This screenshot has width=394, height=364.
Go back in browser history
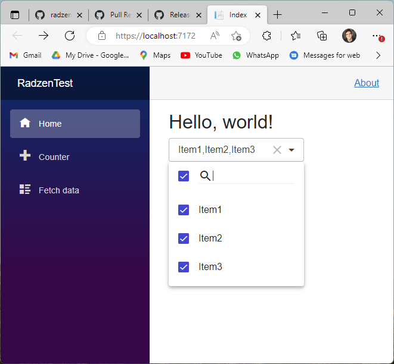pyautogui.click(x=17, y=36)
